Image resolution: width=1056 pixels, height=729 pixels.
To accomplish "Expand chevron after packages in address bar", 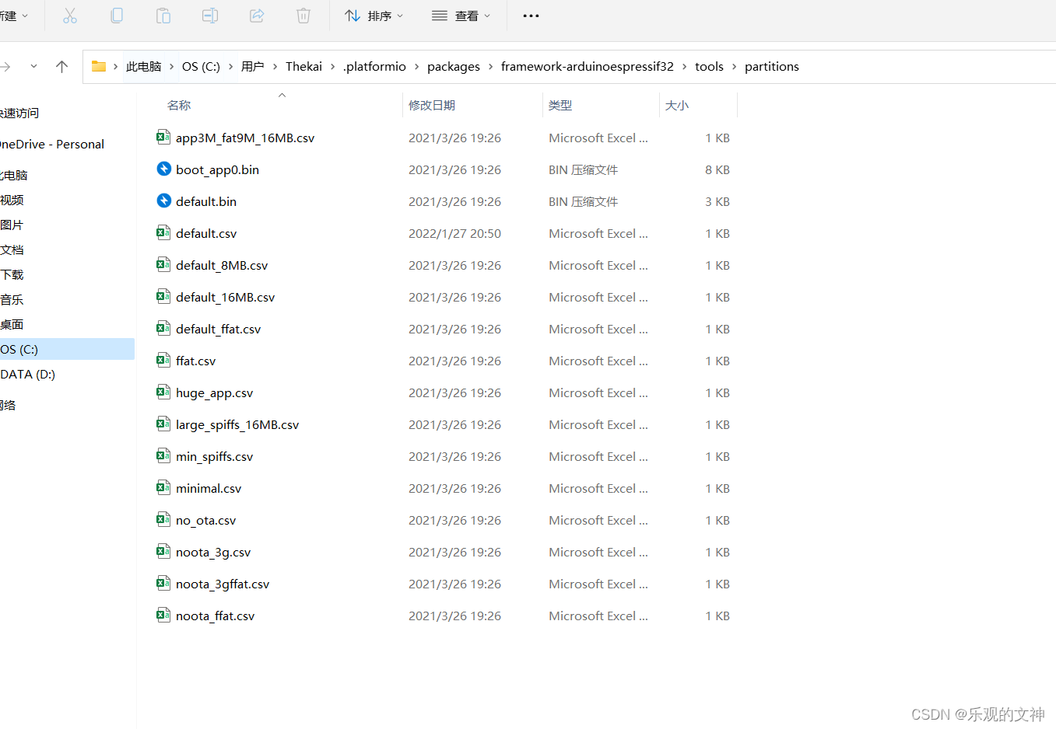I will pos(491,67).
